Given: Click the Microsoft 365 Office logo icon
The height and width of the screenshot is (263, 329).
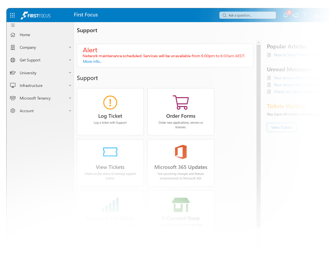Looking at the screenshot, I should pyautogui.click(x=181, y=152).
